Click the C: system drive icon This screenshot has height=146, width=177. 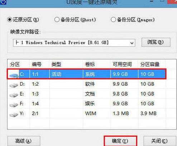point(14,75)
